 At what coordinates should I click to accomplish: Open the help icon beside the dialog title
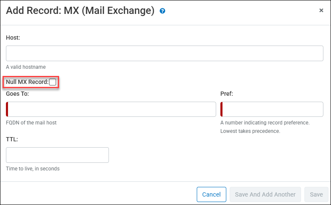click(163, 11)
